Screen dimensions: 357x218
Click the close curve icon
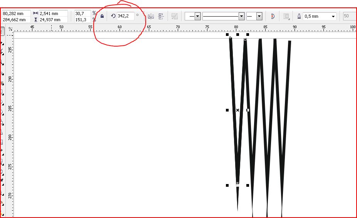point(273,16)
